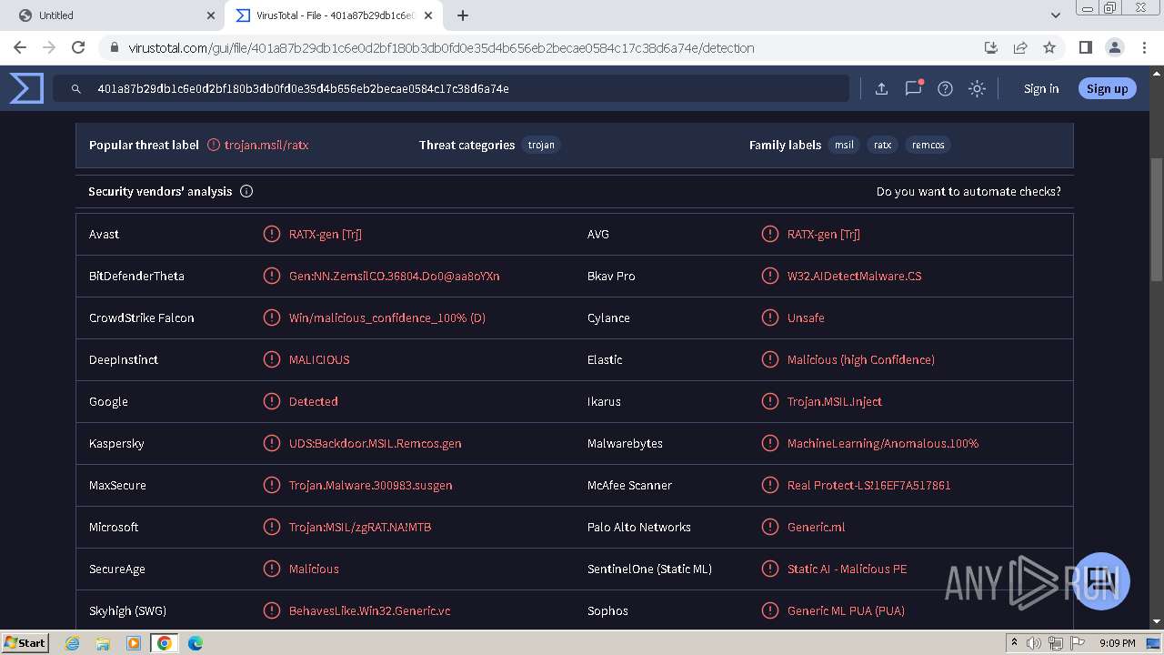The width and height of the screenshot is (1164, 655).
Task: Show hidden icons in the system tray
Action: click(1014, 643)
